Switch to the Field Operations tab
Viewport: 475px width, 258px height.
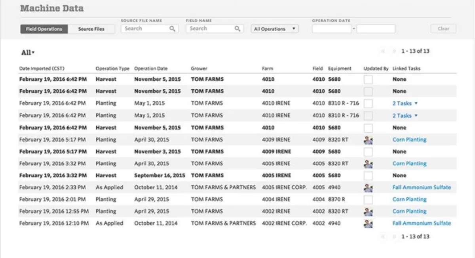[44, 29]
